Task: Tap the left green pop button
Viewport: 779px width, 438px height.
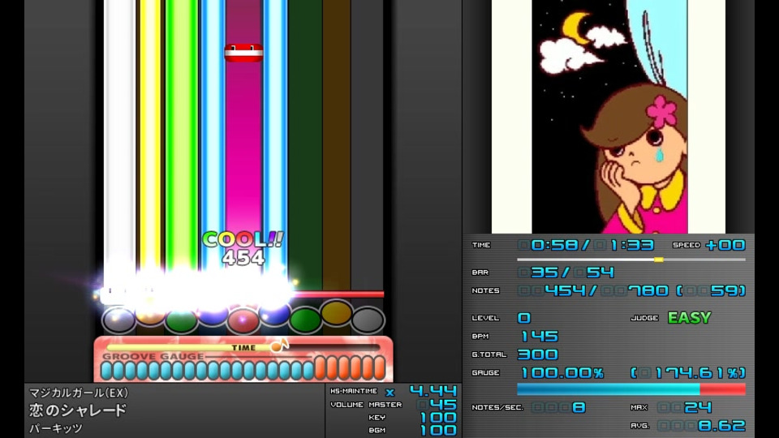Action: pyautogui.click(x=181, y=320)
